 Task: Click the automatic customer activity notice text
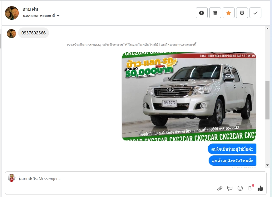[131, 45]
